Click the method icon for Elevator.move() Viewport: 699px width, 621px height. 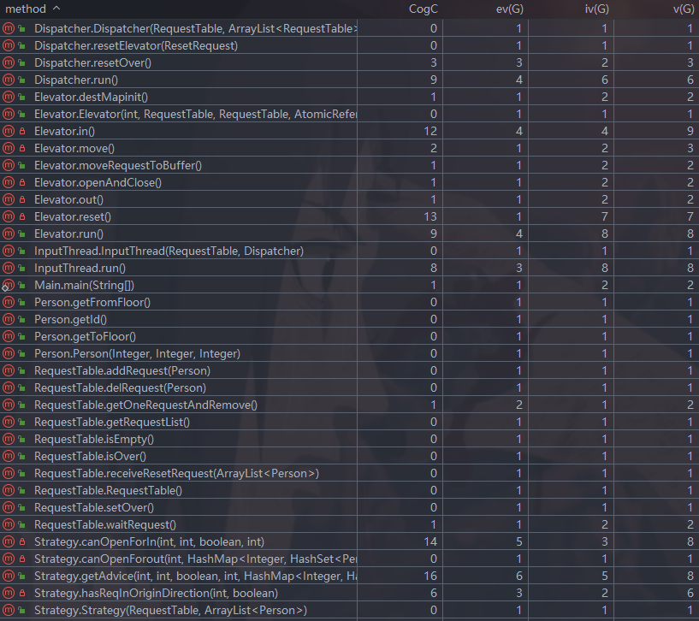pyautogui.click(x=9, y=148)
